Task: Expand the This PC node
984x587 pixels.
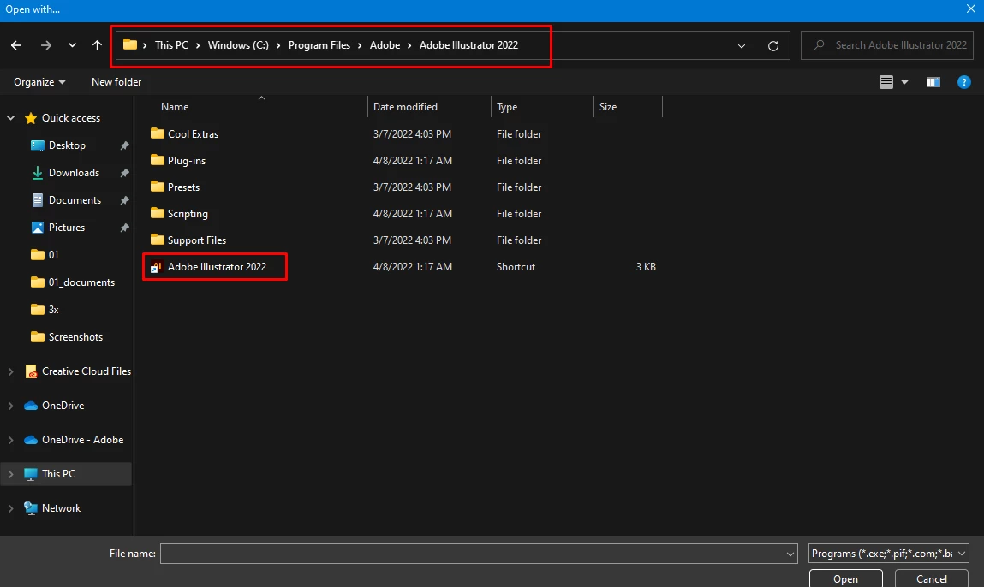Action: [x=10, y=474]
